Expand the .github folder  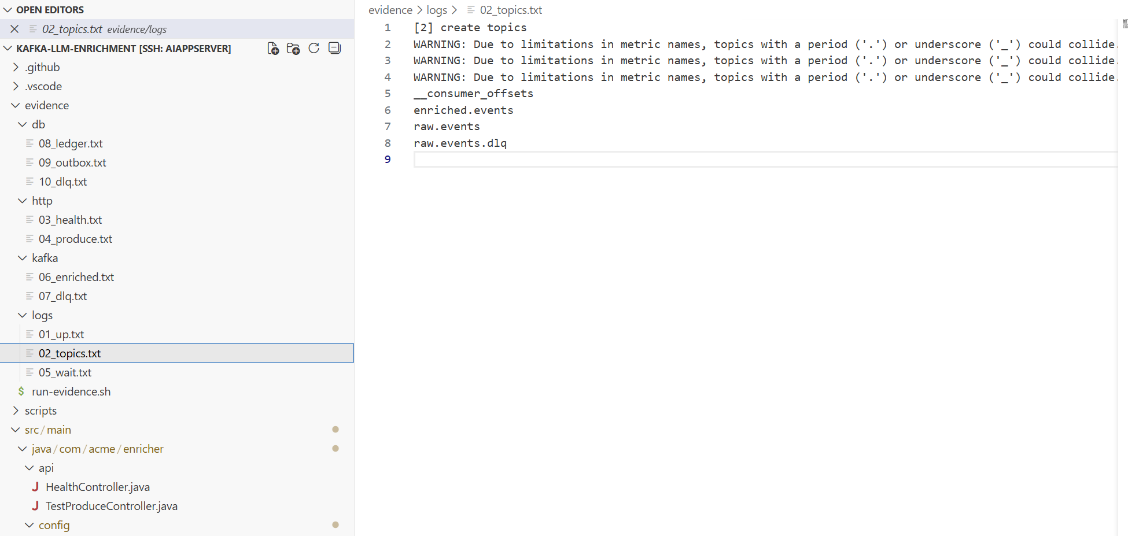[42, 67]
